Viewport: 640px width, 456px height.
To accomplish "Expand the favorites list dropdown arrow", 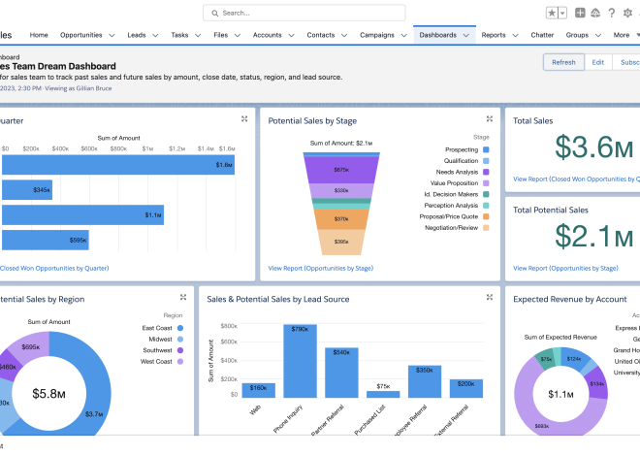I will pyautogui.click(x=562, y=13).
